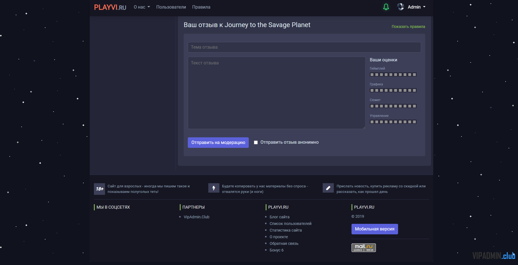
Task: Expand the 'О нас' dropdown menu
Action: [x=142, y=7]
